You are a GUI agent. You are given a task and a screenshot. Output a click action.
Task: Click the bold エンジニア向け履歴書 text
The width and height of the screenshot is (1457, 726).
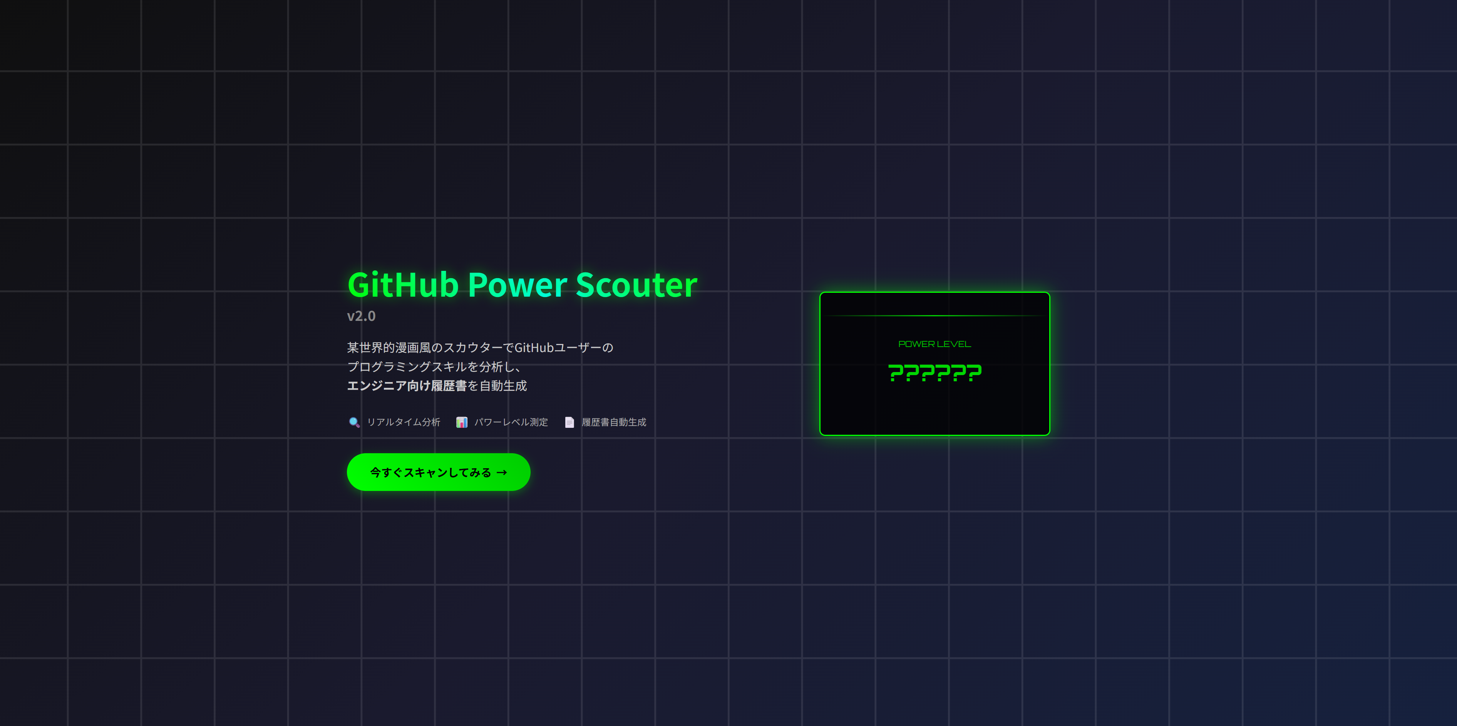point(407,386)
